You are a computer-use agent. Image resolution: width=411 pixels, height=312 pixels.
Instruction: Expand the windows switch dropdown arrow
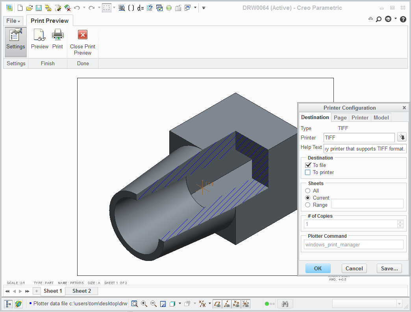(x=195, y=7)
